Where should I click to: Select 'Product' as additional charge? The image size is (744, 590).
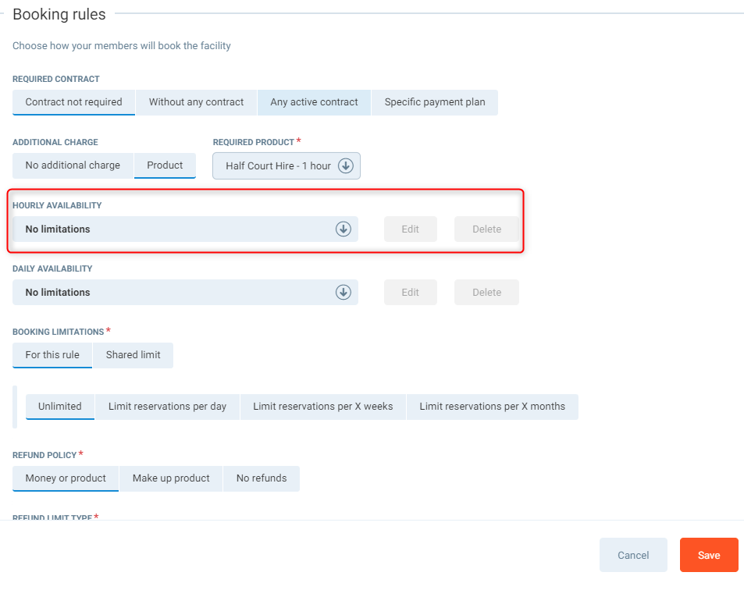tap(165, 165)
